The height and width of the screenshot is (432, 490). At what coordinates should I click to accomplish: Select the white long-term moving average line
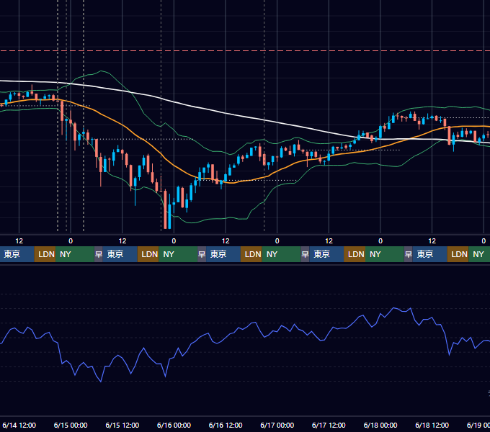coord(245,115)
